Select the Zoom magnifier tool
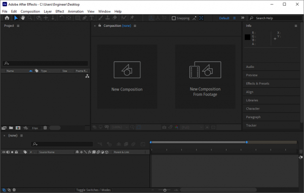Viewport: 304px width, 193px height. 30,18
